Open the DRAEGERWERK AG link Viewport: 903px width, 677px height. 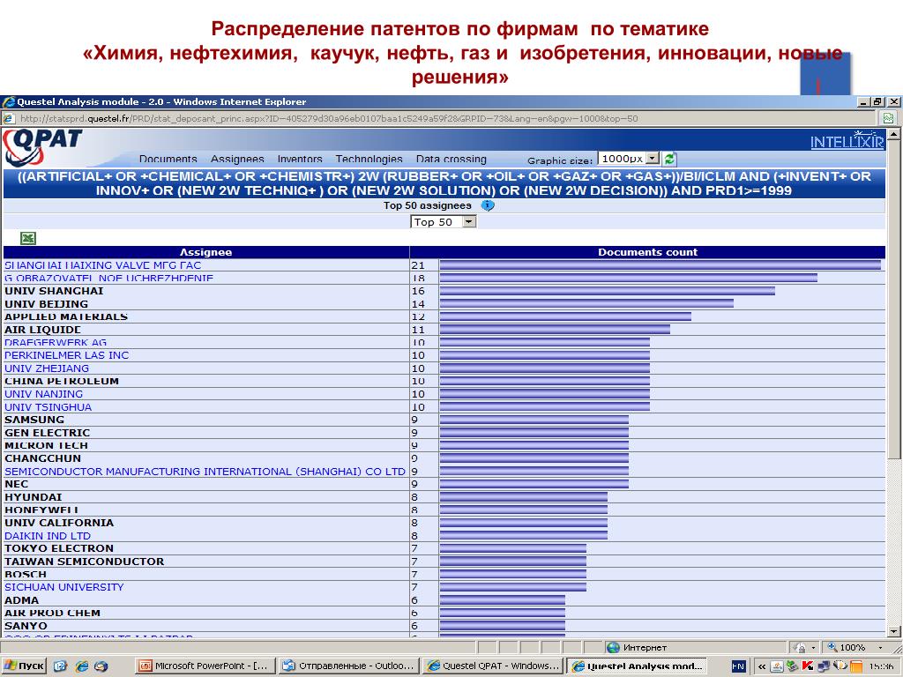coord(56,343)
